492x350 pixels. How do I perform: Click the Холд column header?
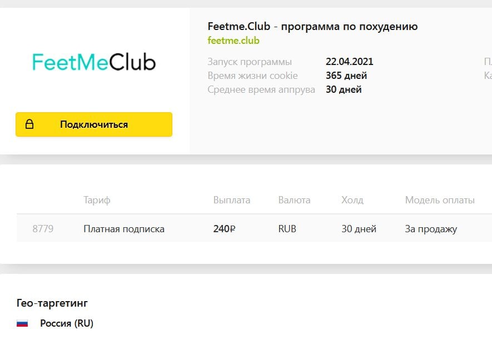pos(352,200)
